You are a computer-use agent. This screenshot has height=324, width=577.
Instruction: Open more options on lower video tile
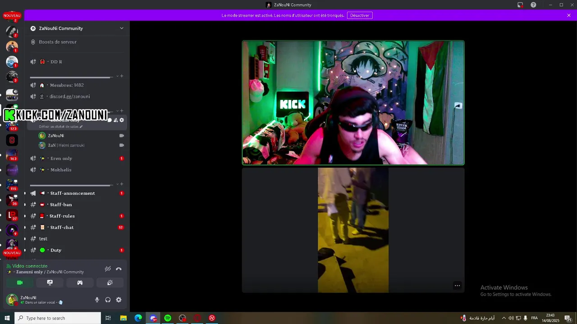coord(457,286)
